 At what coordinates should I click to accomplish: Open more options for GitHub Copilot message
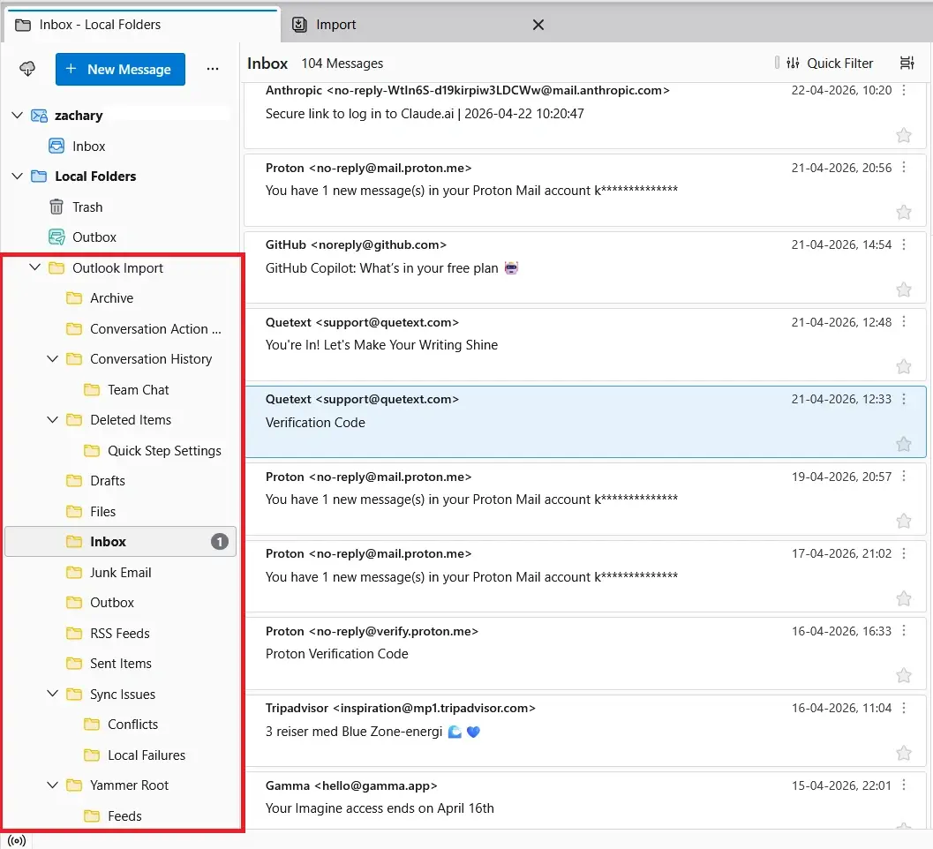point(904,244)
